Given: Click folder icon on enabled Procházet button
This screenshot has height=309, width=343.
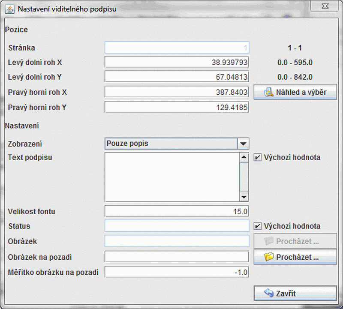Looking at the screenshot, I should pos(268,257).
